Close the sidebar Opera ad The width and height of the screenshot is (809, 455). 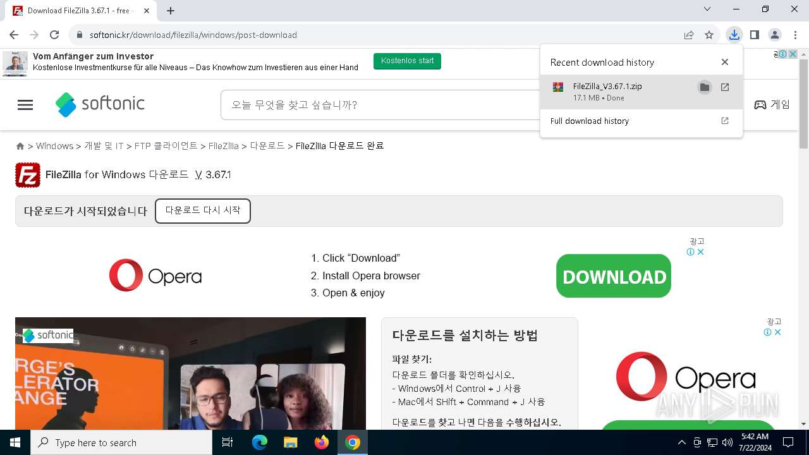point(778,332)
